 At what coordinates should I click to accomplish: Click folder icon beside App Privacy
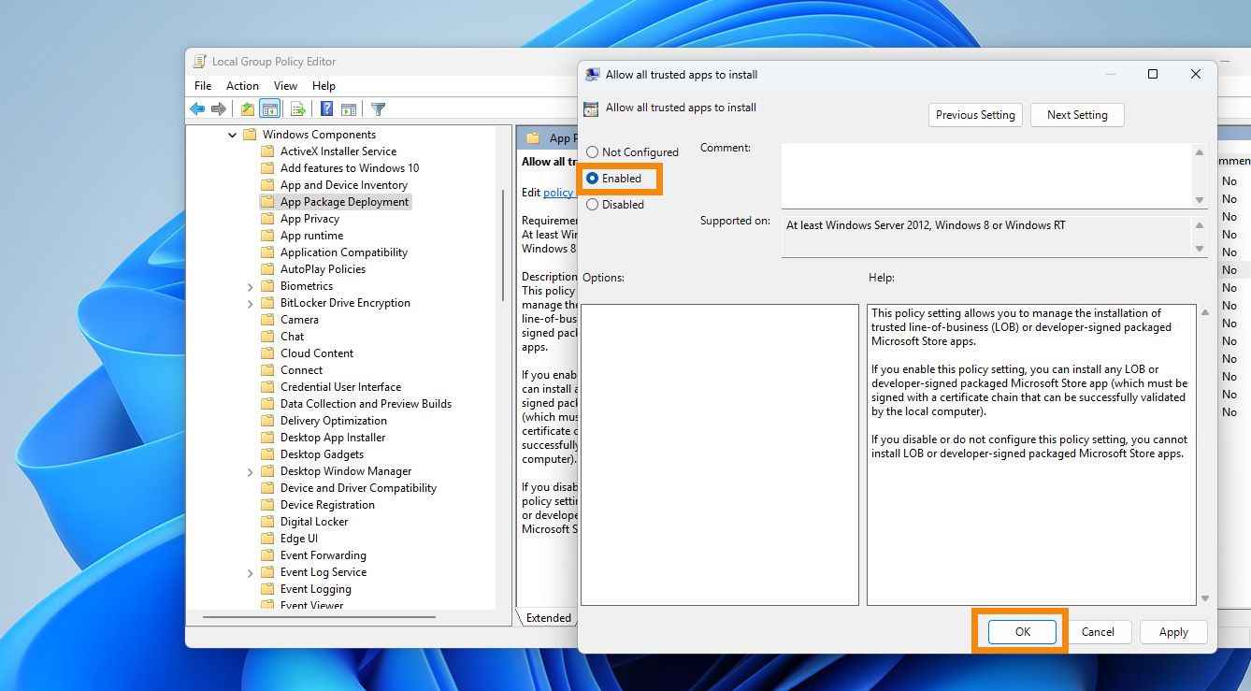267,219
